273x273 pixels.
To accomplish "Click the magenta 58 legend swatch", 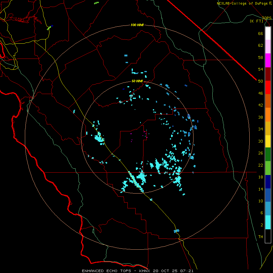I will click(268, 60).
